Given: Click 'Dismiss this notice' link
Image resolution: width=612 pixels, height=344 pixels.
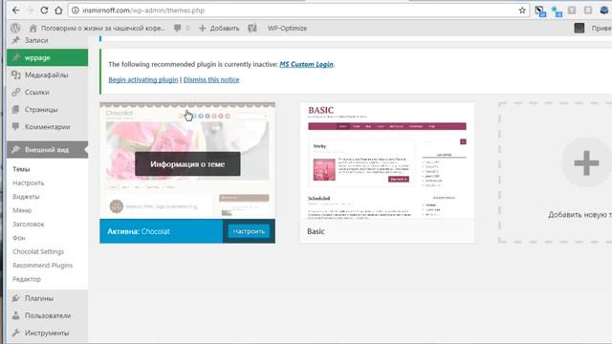Looking at the screenshot, I should (211, 79).
